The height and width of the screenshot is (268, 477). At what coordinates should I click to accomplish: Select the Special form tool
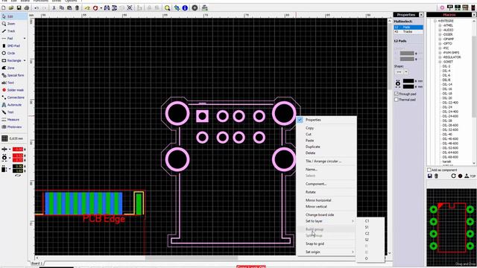click(13, 75)
